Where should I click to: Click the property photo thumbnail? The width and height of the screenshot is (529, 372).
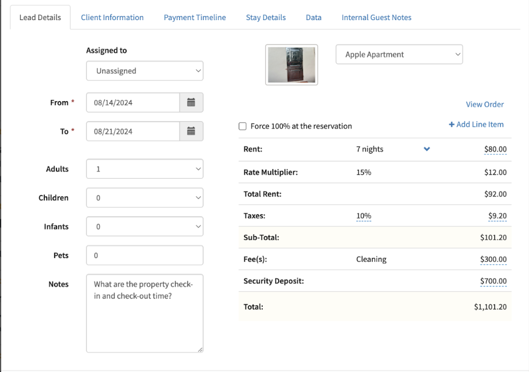[x=291, y=65]
